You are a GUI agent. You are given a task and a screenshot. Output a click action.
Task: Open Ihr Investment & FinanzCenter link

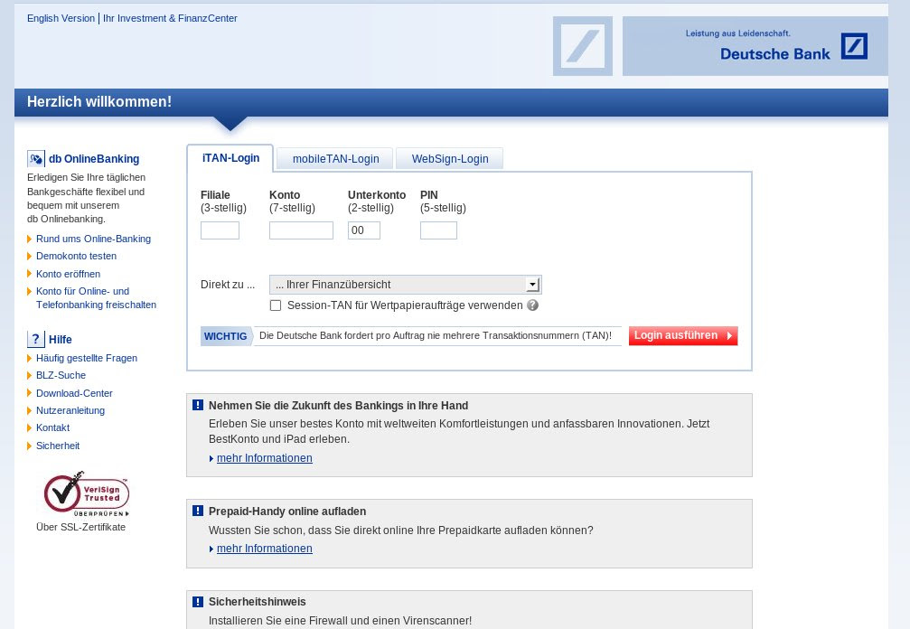170,18
